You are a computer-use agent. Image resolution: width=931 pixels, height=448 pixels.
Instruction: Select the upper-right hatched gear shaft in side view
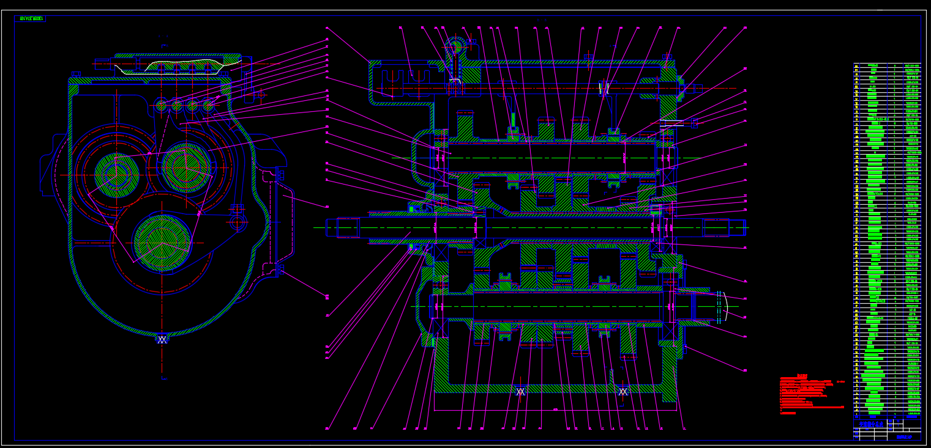186,167
